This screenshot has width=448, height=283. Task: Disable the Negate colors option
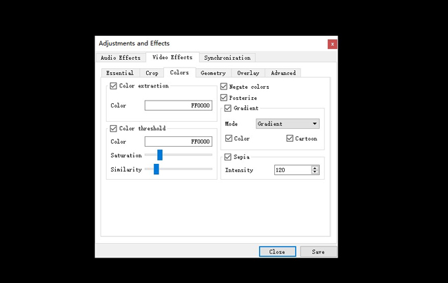pos(224,87)
